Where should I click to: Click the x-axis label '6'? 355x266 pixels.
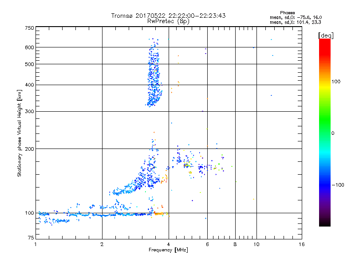tap(207, 244)
